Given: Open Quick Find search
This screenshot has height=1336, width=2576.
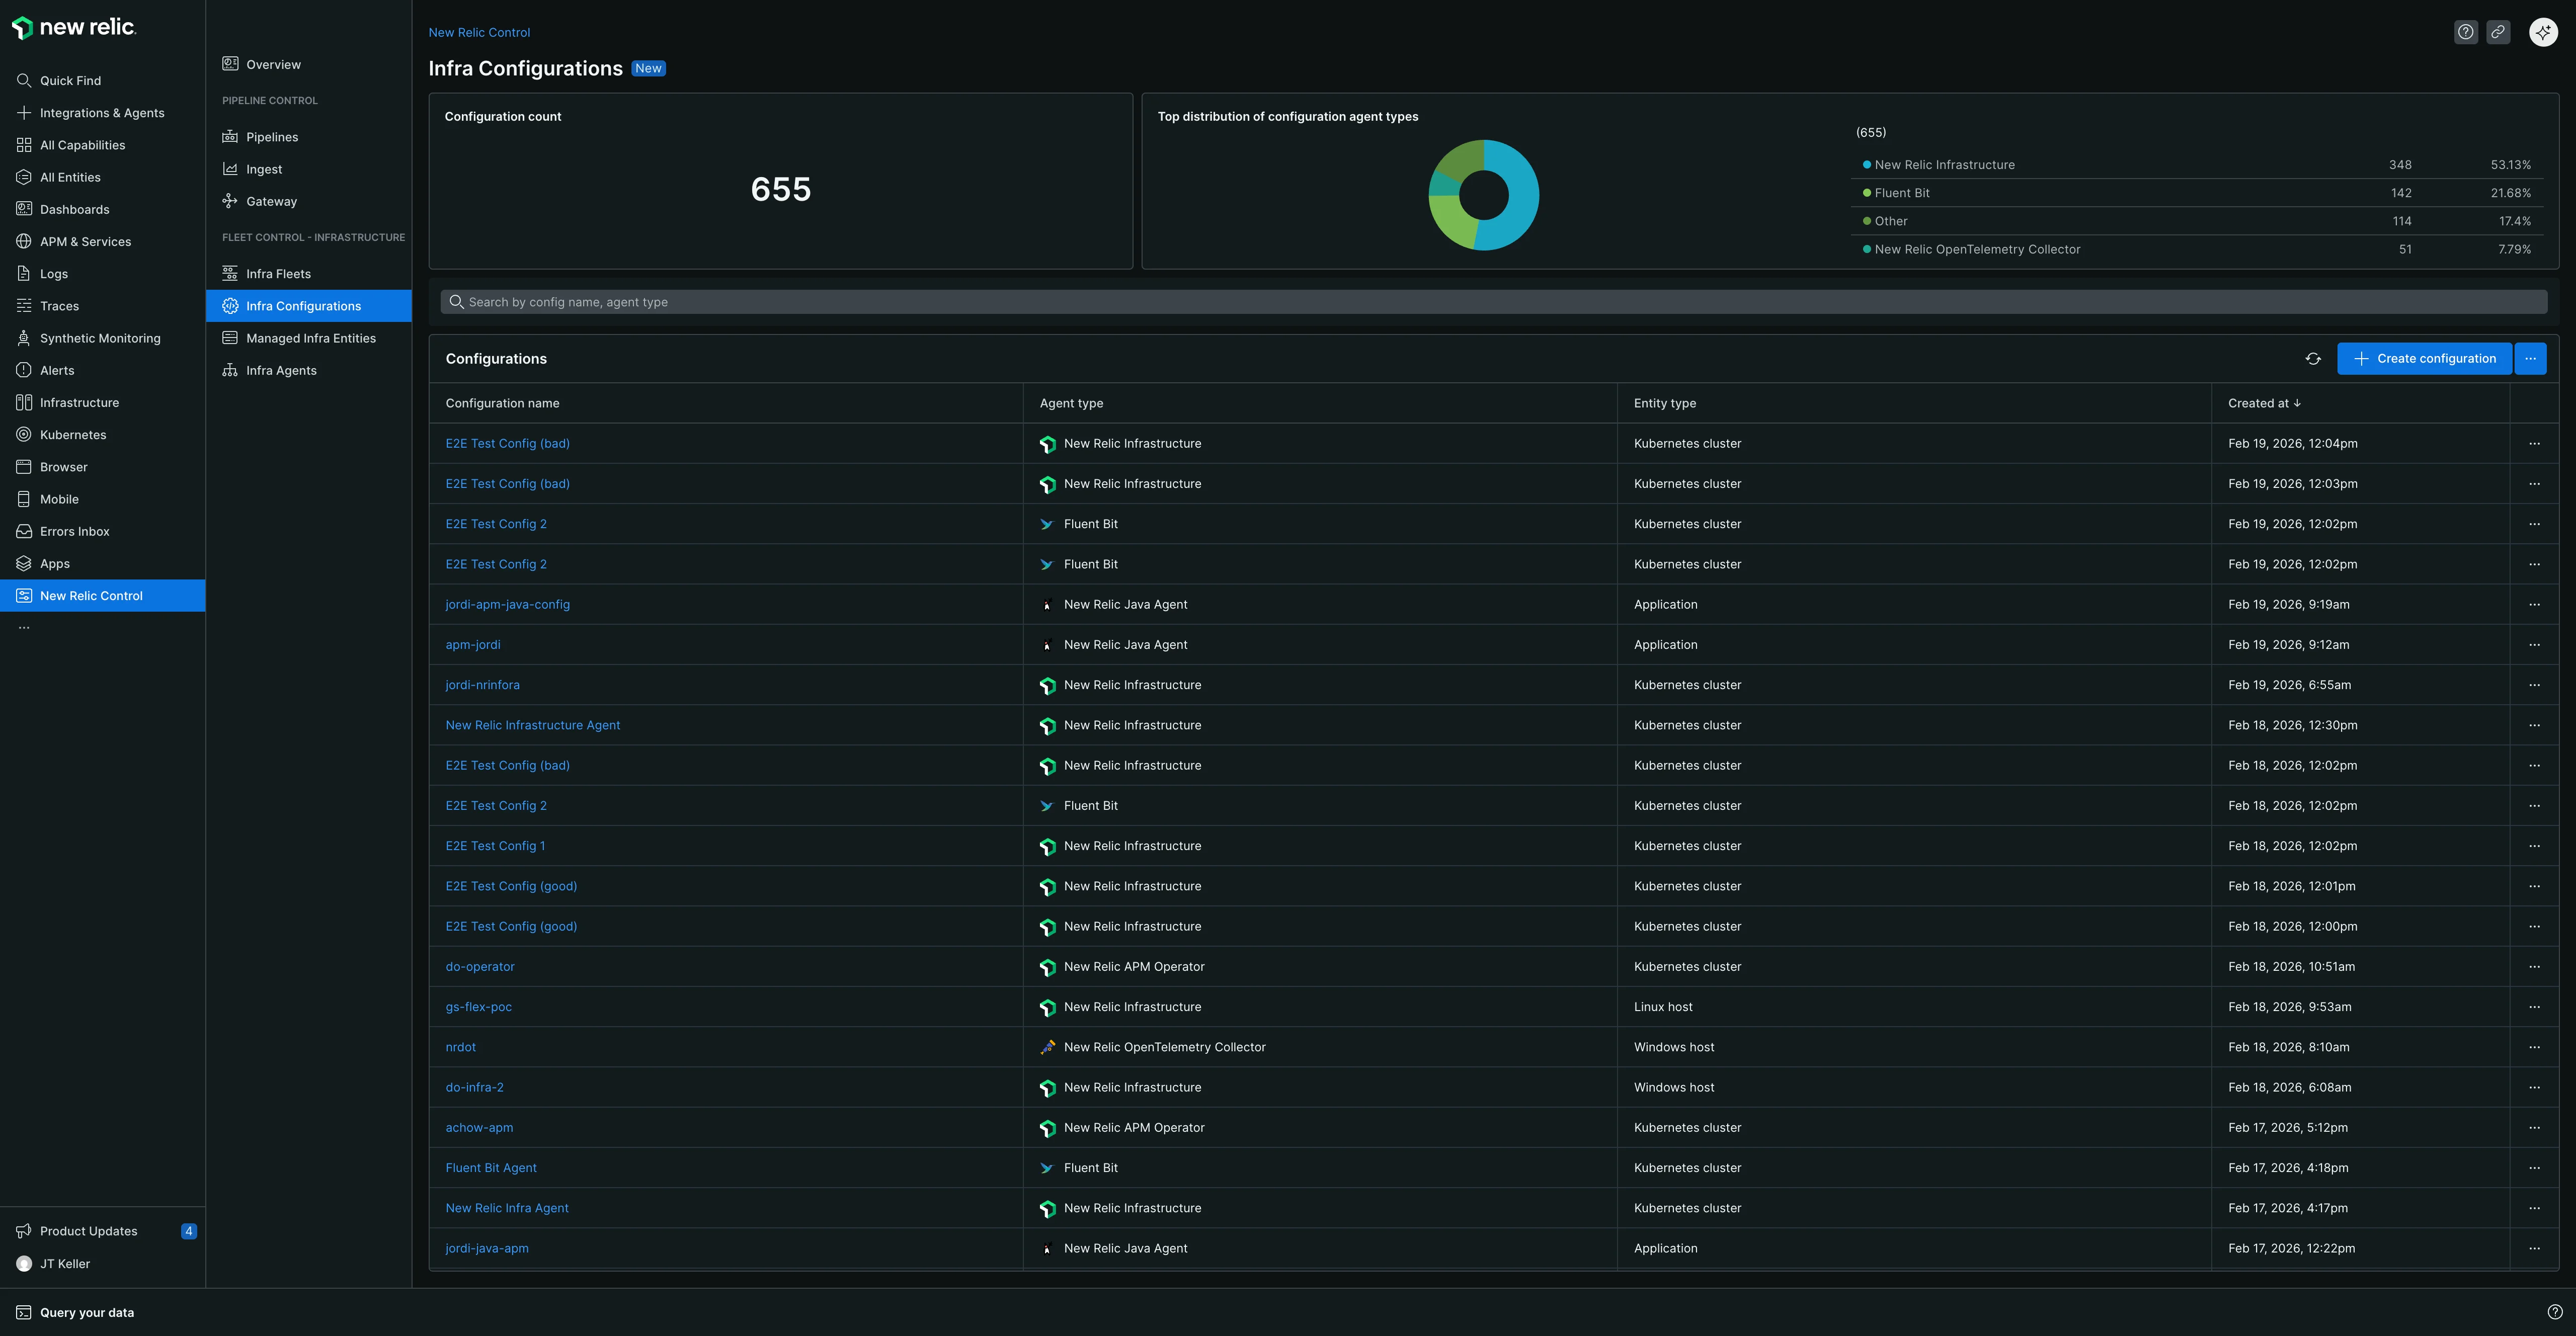Looking at the screenshot, I should (23, 80).
